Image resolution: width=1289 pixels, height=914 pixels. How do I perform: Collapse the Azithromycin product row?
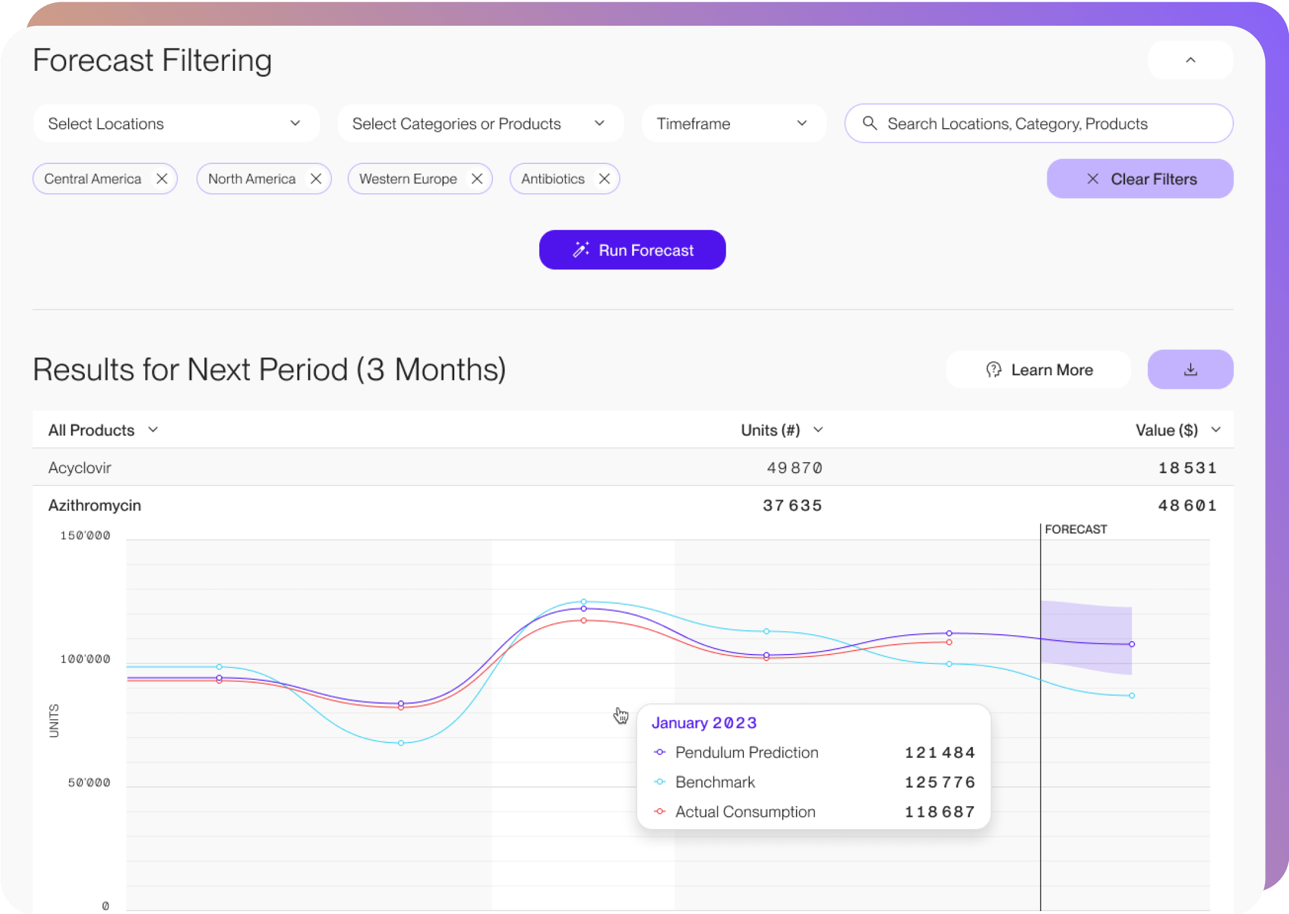tap(95, 505)
